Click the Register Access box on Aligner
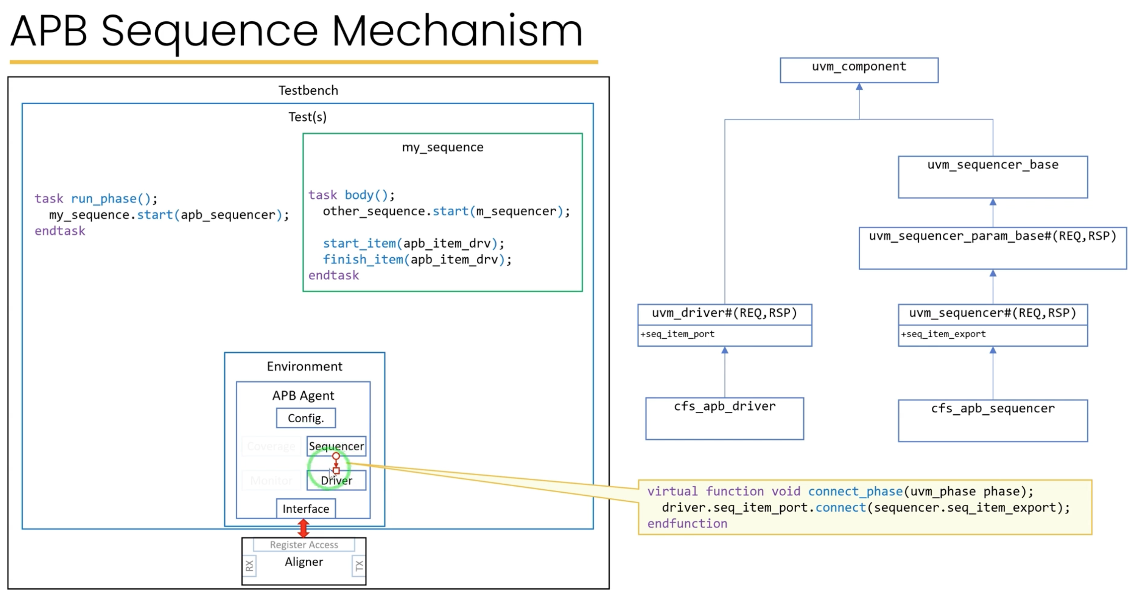 point(304,545)
